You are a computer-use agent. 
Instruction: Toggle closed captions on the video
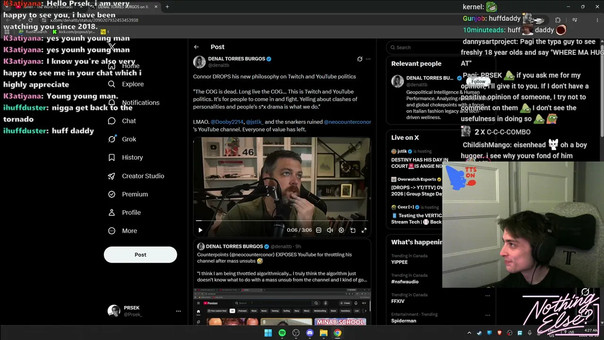click(x=319, y=230)
